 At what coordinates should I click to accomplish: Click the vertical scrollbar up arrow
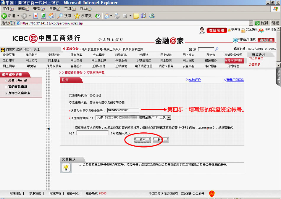278,29
